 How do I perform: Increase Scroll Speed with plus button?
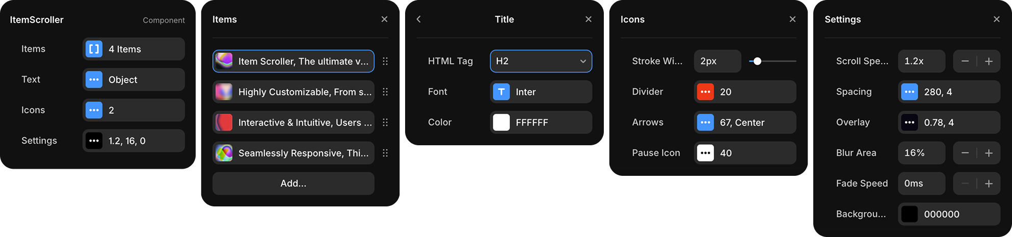tap(989, 61)
